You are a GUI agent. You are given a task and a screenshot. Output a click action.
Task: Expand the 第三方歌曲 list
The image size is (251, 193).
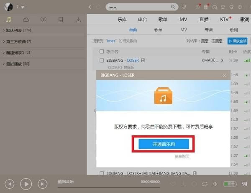tap(17, 41)
